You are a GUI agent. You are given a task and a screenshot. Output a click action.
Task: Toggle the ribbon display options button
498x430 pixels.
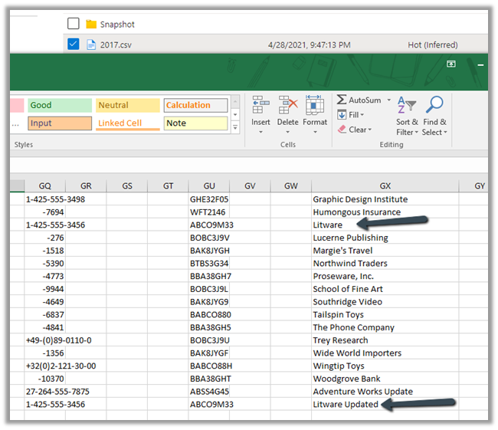coord(451,64)
